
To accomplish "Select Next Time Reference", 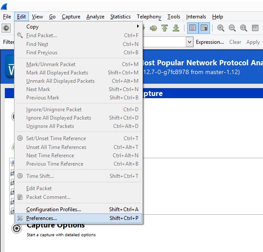I will [78, 156].
